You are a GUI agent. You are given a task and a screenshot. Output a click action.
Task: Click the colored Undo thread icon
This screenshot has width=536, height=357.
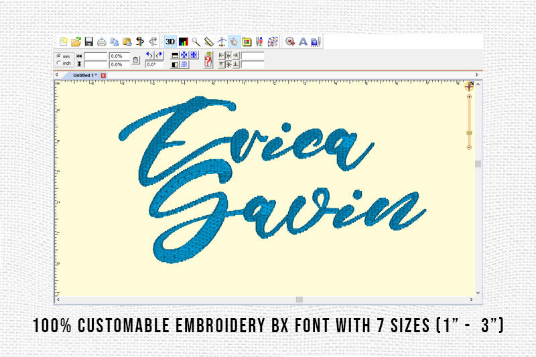tap(140, 42)
